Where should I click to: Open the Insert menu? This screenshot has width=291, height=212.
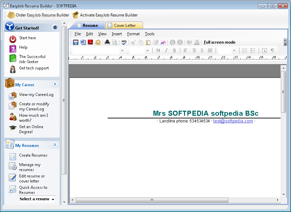coord(117,34)
